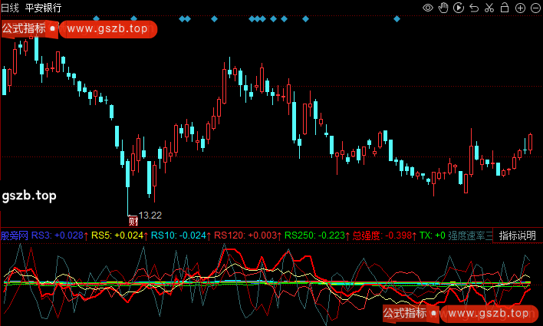This screenshot has height=326, width=543.
Task: Toggle the padlock lock icon
Action: pyautogui.click(x=505, y=7)
